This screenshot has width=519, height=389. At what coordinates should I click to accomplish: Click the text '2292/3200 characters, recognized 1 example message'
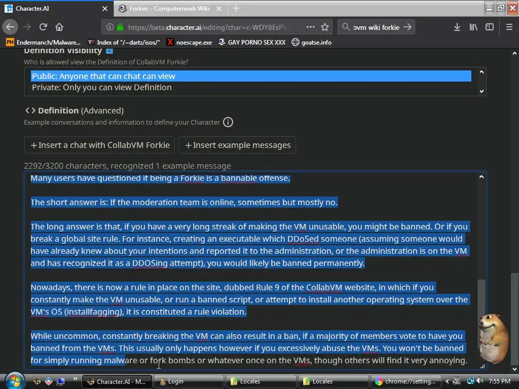tap(127, 166)
